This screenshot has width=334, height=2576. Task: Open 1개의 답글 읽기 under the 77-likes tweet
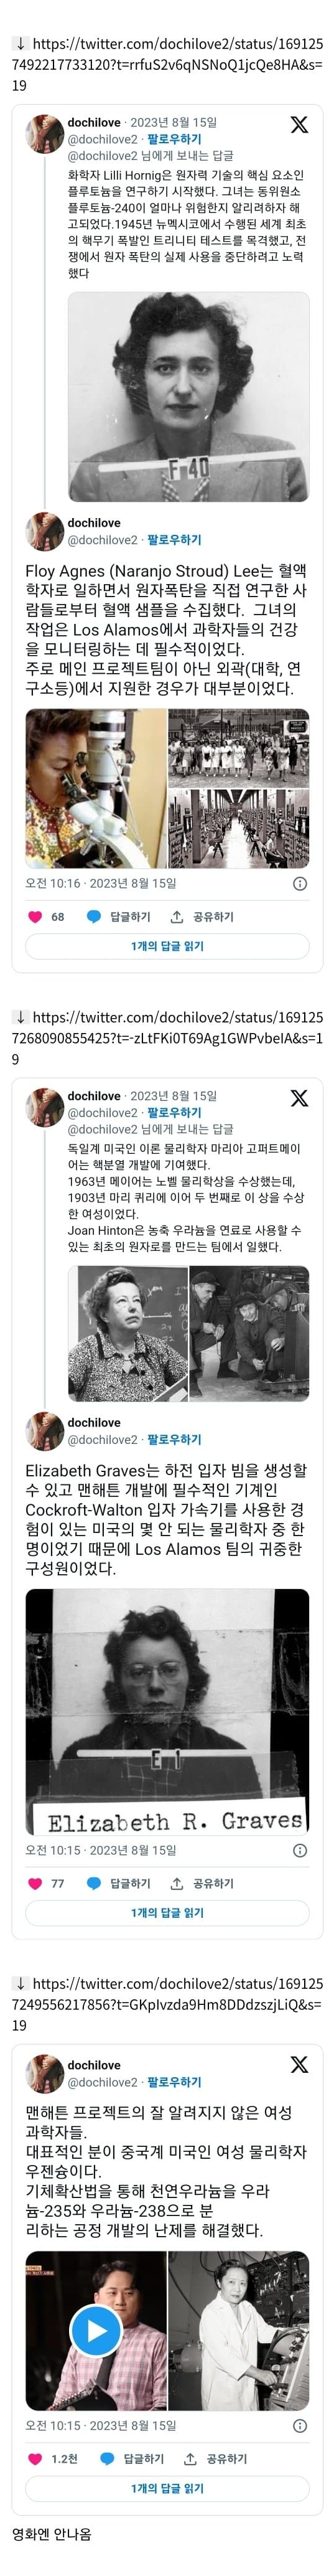(167, 1912)
